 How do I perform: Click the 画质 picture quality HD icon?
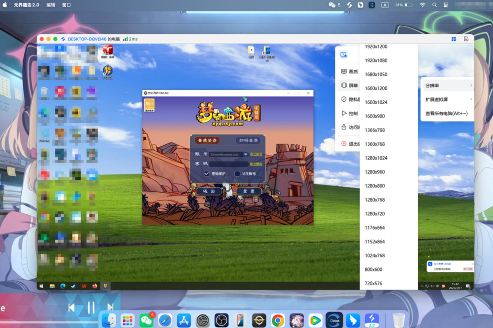coord(344,71)
